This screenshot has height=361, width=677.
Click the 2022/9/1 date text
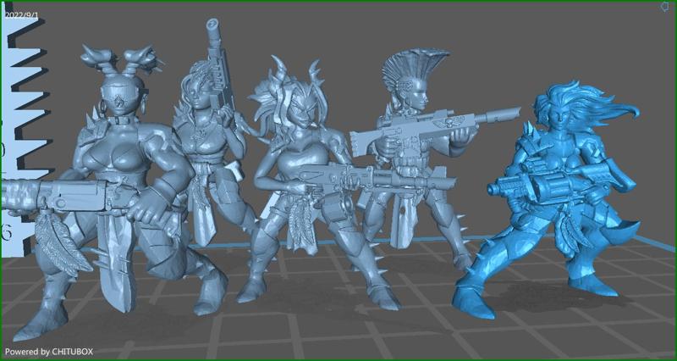pos(22,15)
